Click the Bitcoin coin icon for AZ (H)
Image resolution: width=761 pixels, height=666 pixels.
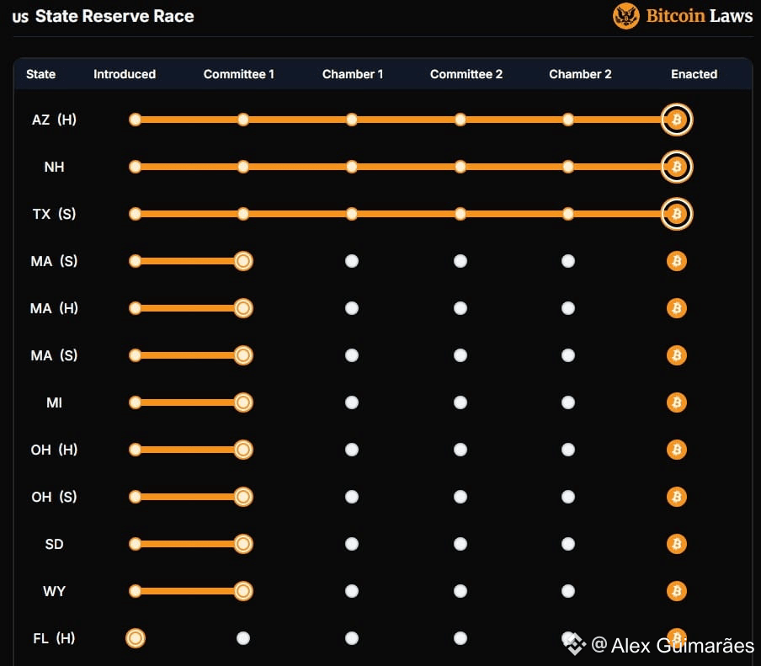click(x=676, y=120)
